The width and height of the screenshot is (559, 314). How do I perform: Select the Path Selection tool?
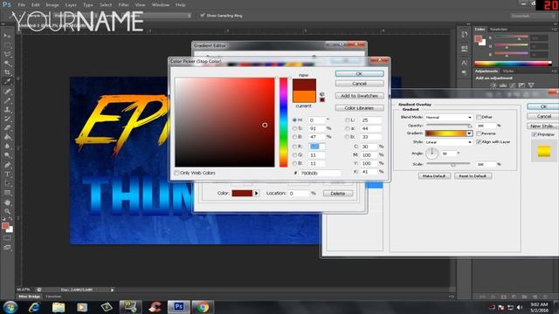click(8, 183)
